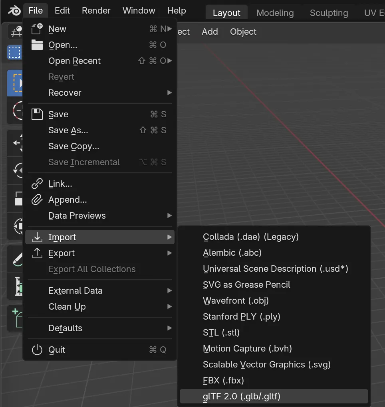Click the Link chain icon

(37, 184)
